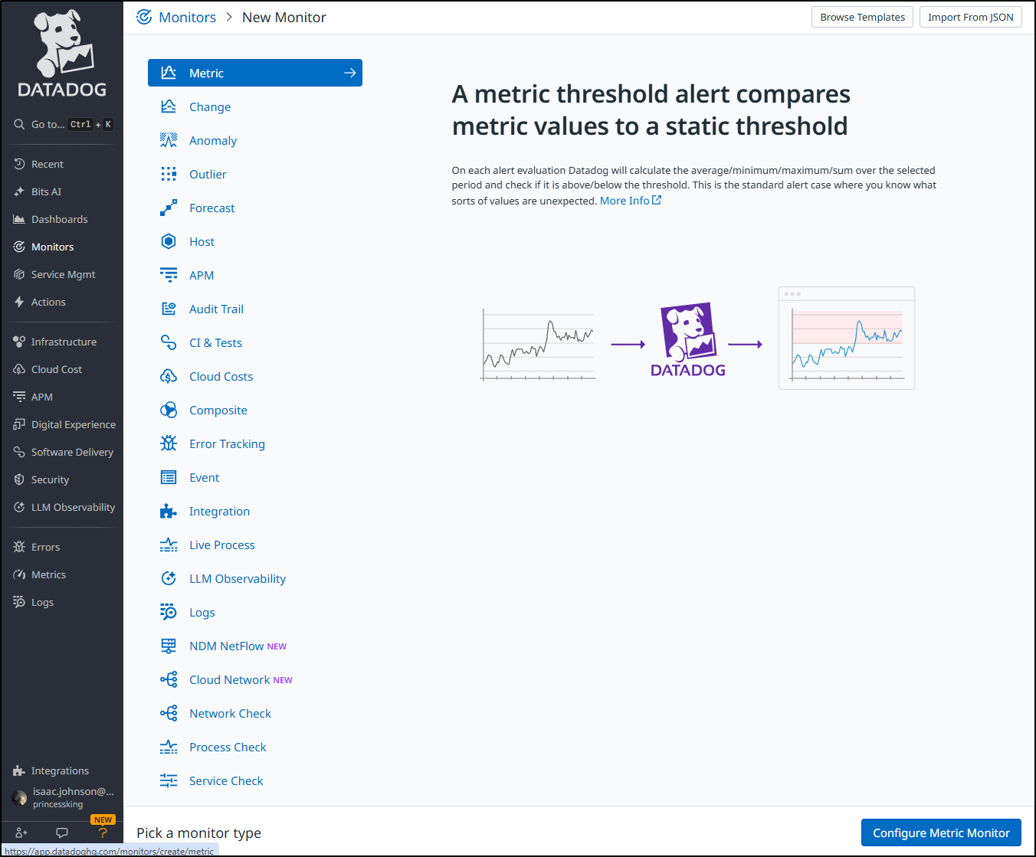
Task: Select Monitors in the sidebar
Action: click(63, 247)
